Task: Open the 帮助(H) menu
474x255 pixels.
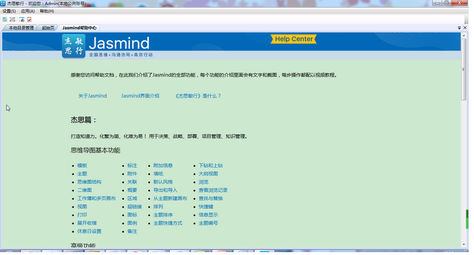Action: pyautogui.click(x=47, y=11)
